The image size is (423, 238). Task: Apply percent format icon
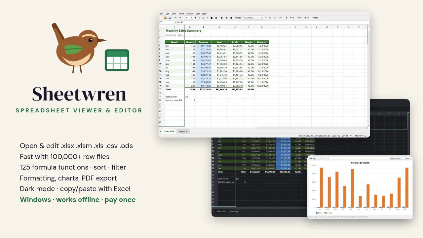click(270, 18)
